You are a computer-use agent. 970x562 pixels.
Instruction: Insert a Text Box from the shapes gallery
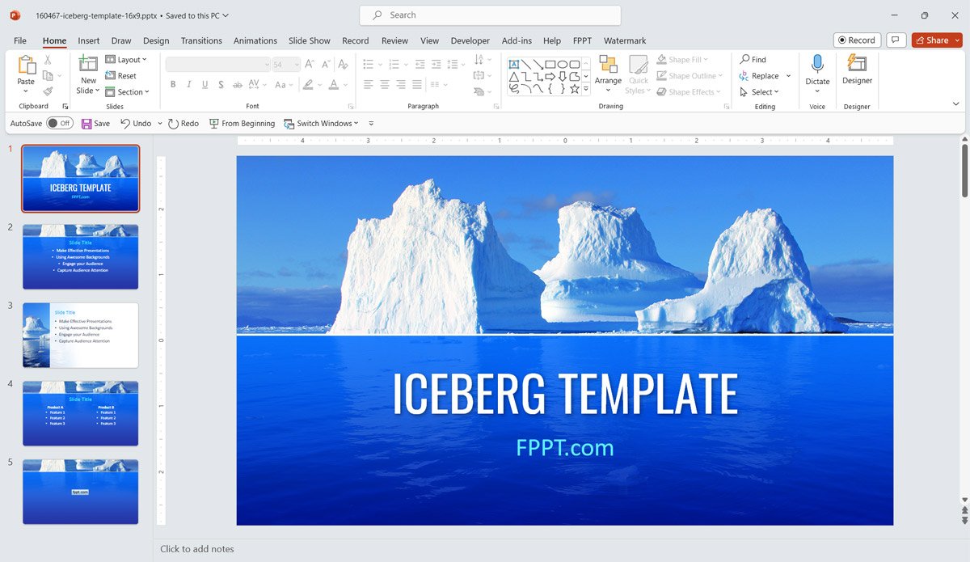[515, 63]
